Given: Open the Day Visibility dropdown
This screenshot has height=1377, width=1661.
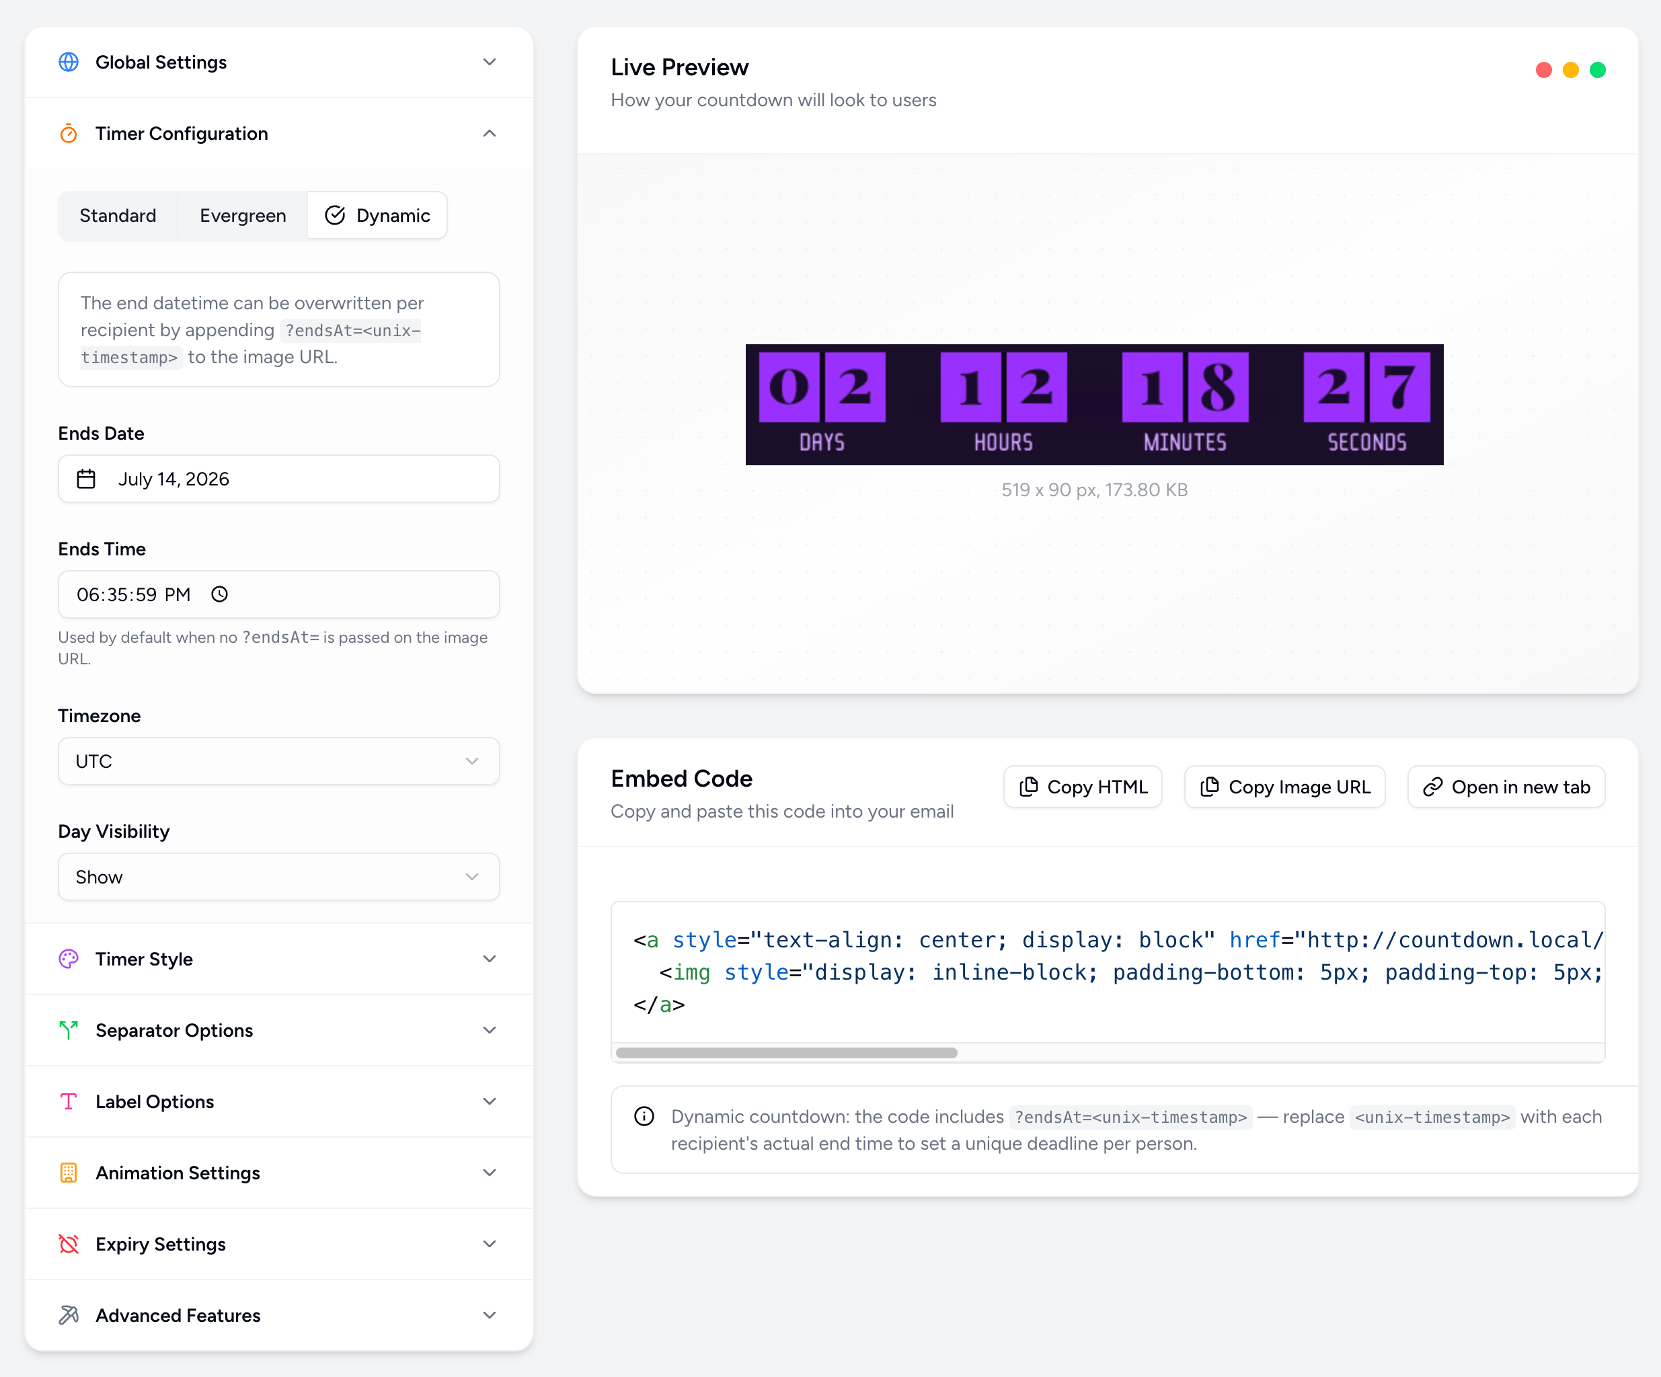Looking at the screenshot, I should pos(278,876).
